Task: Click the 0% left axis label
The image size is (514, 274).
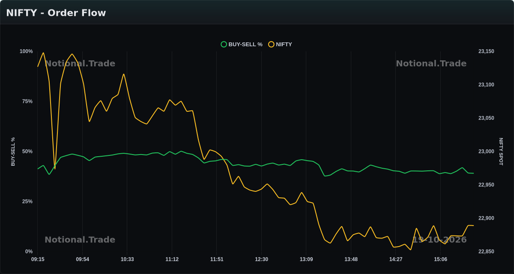Action: (29, 252)
